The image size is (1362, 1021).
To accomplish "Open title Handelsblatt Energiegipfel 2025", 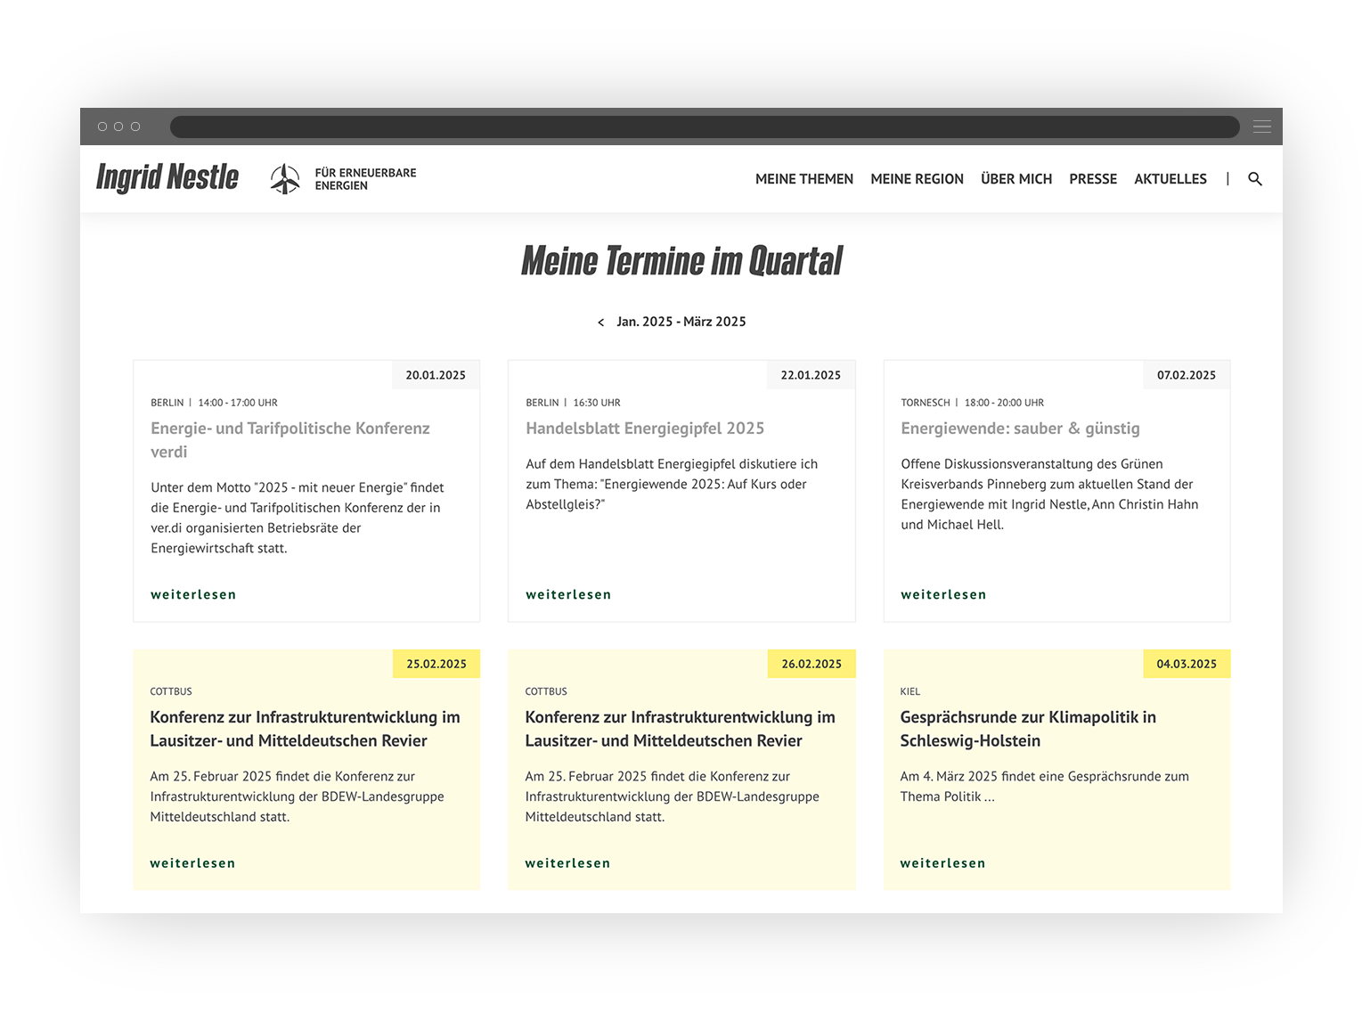I will [x=645, y=429].
